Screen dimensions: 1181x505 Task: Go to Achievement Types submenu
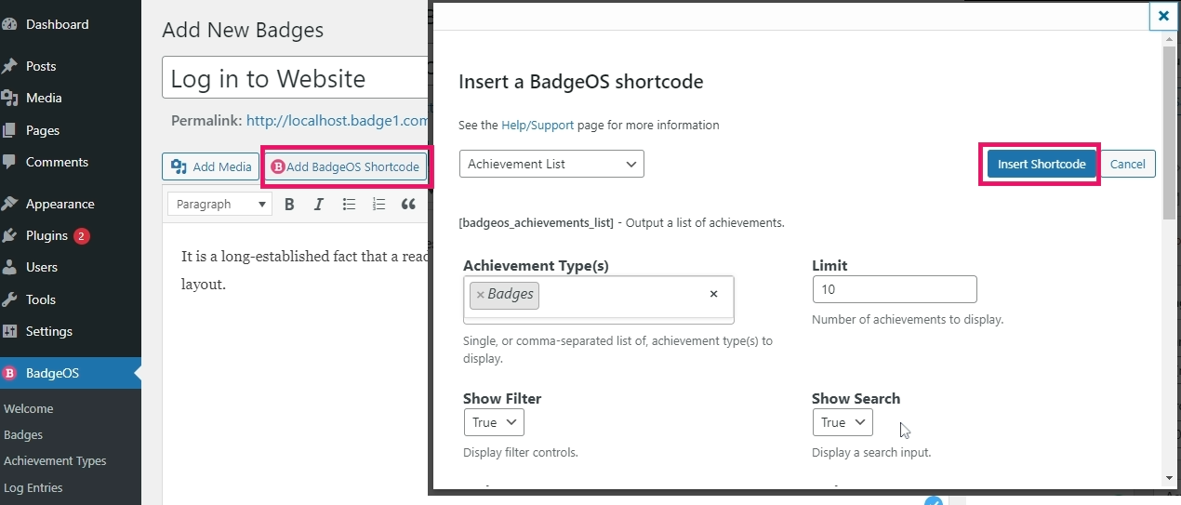55,460
